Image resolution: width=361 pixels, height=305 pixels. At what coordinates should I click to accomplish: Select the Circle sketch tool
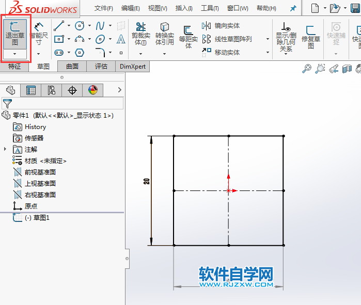[x=80, y=26]
